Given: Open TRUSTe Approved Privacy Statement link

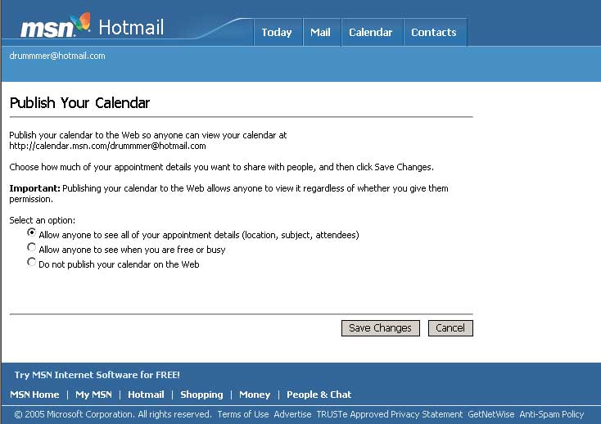Looking at the screenshot, I should pyautogui.click(x=390, y=414).
